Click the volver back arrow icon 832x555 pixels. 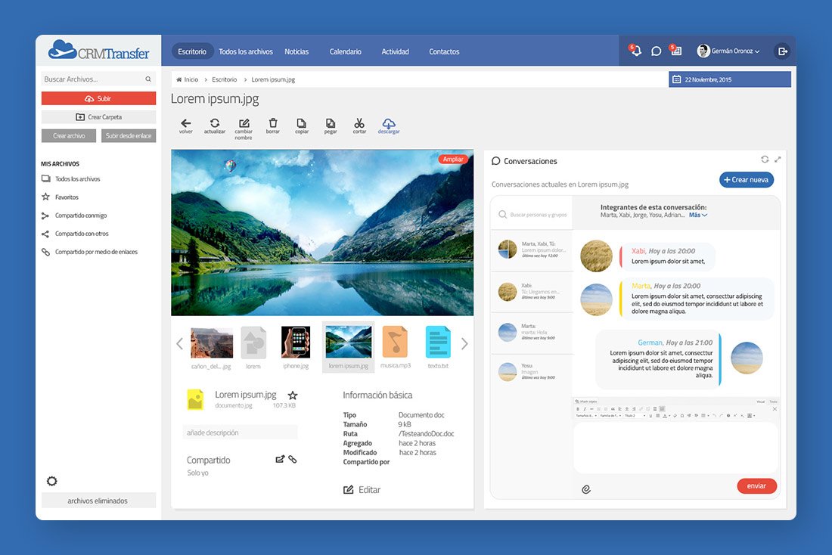click(186, 123)
